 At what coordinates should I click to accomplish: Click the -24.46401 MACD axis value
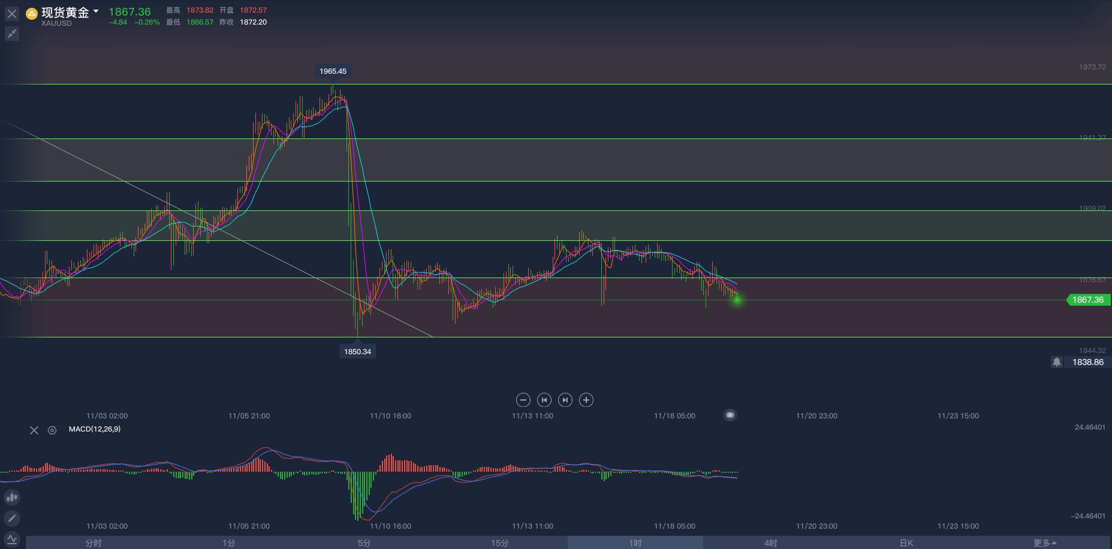1088,516
